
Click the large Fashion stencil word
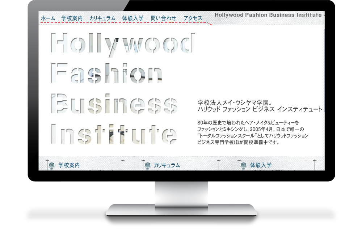click(x=106, y=73)
